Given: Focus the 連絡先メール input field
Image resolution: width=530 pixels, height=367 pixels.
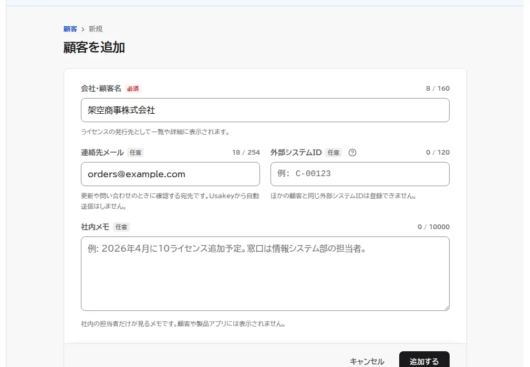Looking at the screenshot, I should coord(170,174).
